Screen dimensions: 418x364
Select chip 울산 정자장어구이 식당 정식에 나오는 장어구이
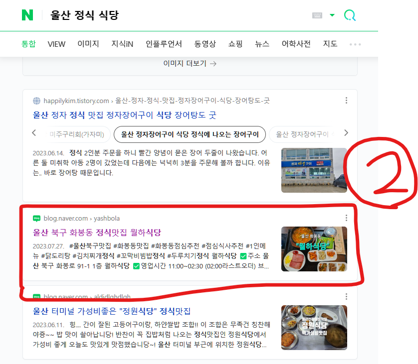click(190, 134)
